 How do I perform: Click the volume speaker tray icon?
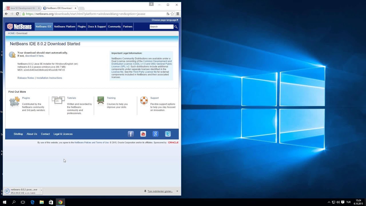pyautogui.click(x=338, y=202)
